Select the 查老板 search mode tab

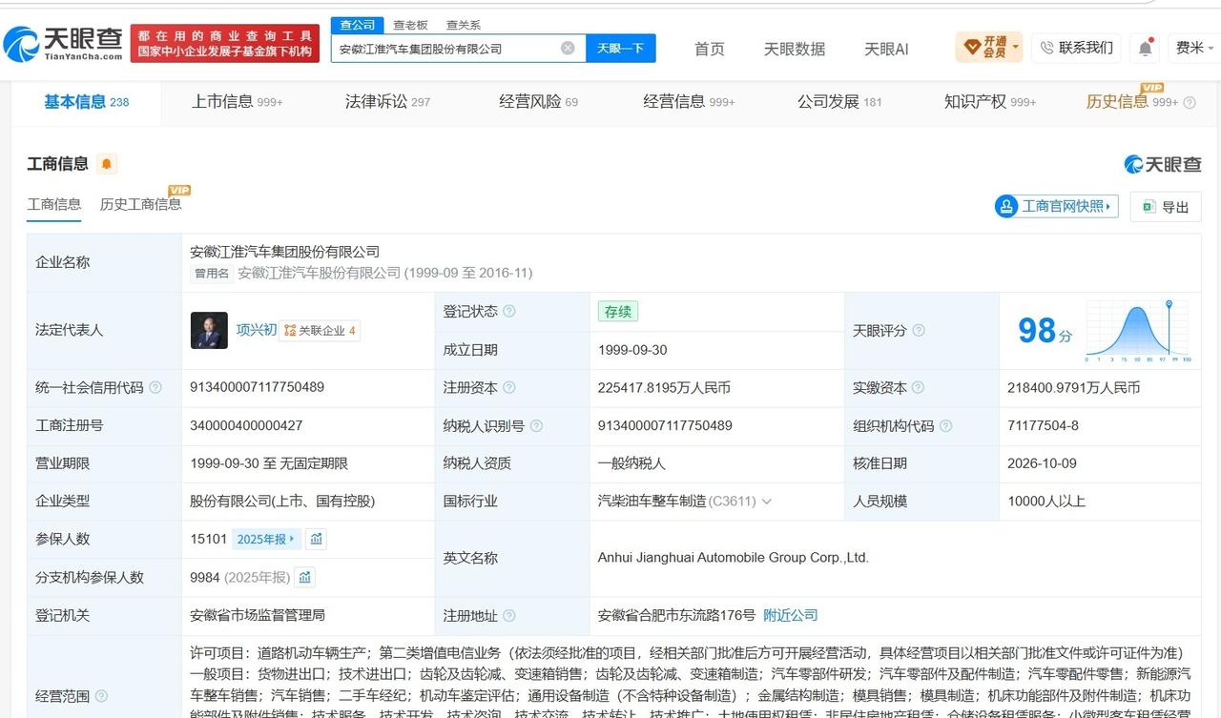(410, 25)
